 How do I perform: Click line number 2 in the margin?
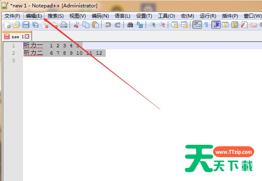pyautogui.click(x=13, y=53)
